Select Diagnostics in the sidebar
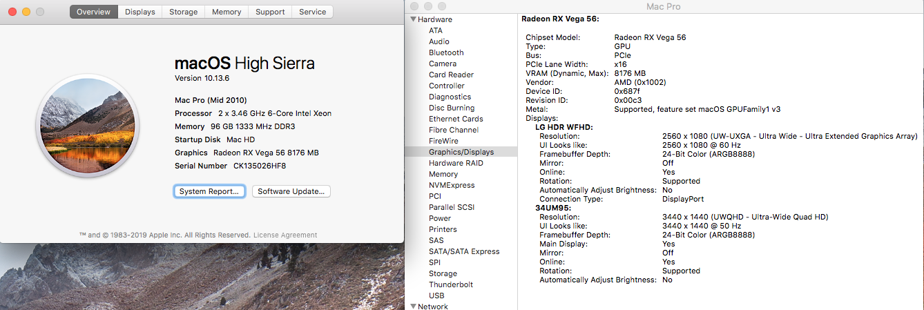The height and width of the screenshot is (310, 924). pos(450,97)
